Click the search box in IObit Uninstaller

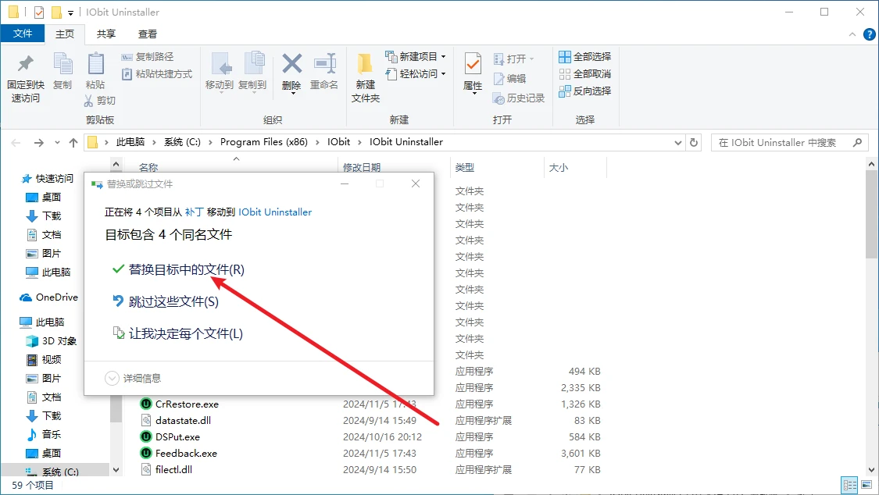click(x=789, y=143)
